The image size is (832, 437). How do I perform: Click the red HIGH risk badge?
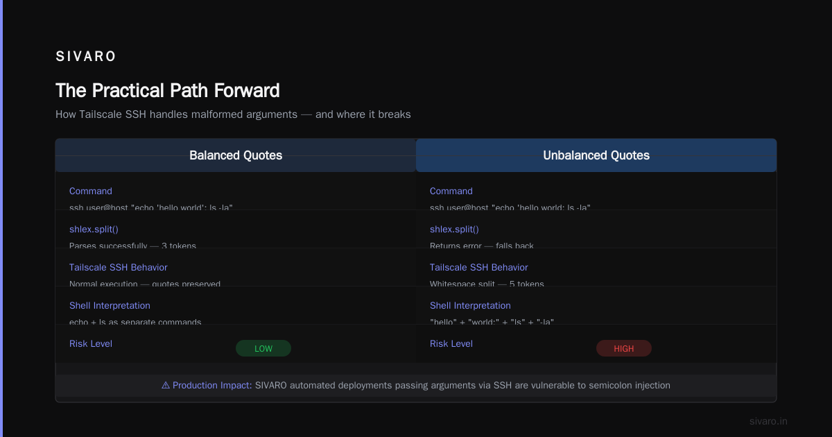tap(624, 348)
